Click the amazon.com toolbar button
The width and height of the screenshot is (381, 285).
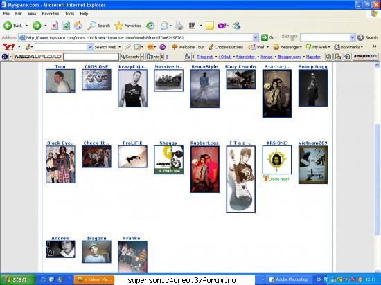point(366,56)
